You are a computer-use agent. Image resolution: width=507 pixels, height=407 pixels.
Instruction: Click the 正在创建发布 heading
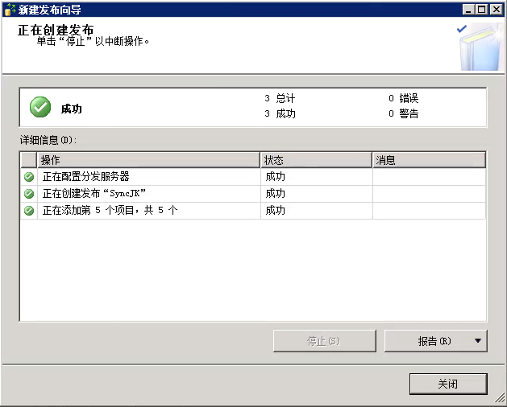tap(56, 30)
